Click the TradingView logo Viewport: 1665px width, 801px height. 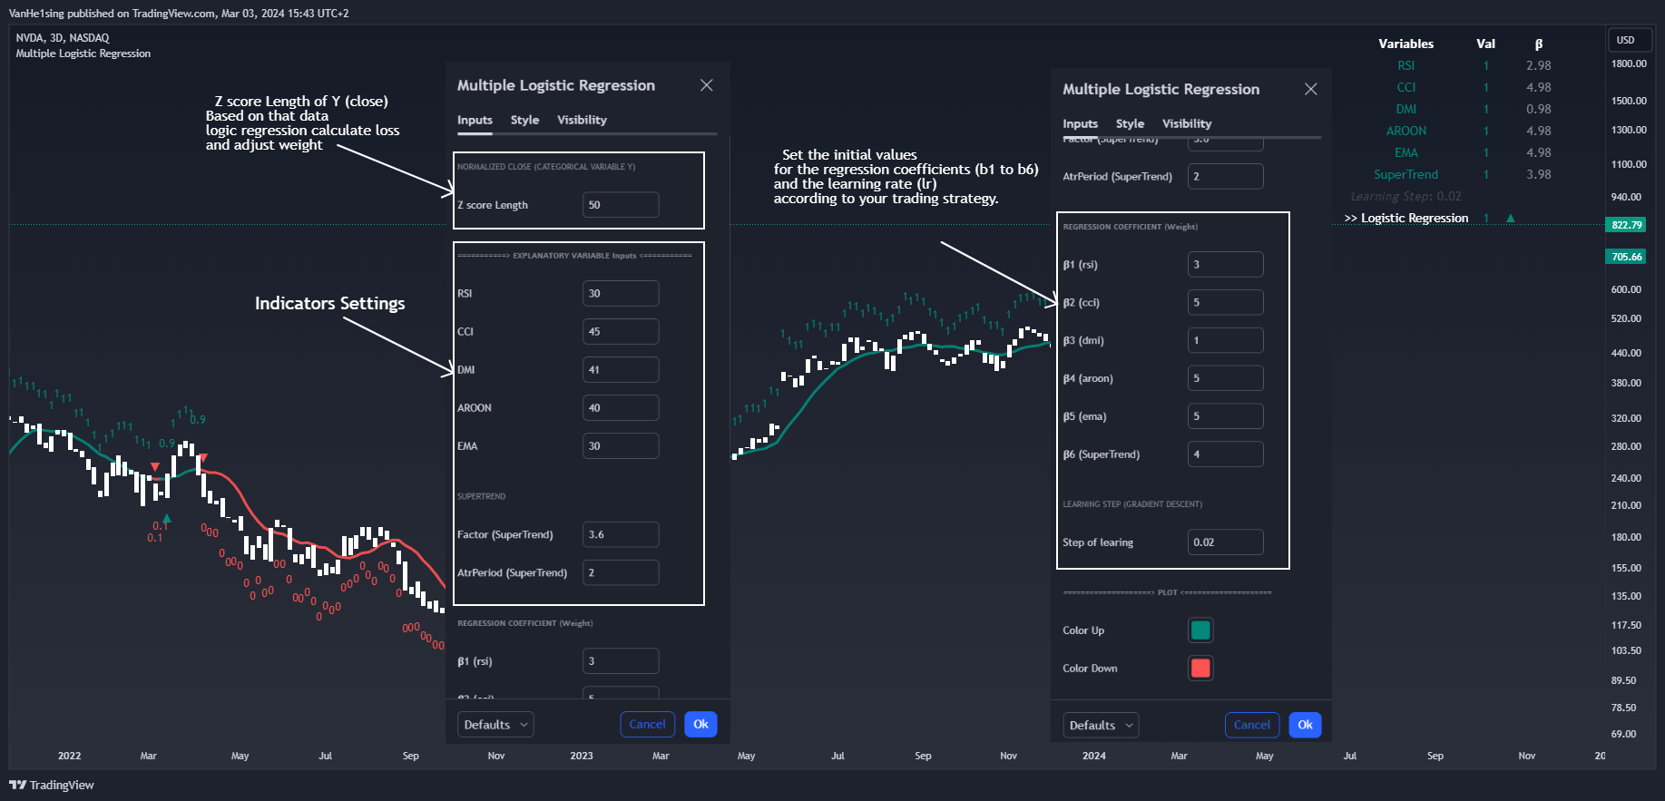(x=52, y=785)
